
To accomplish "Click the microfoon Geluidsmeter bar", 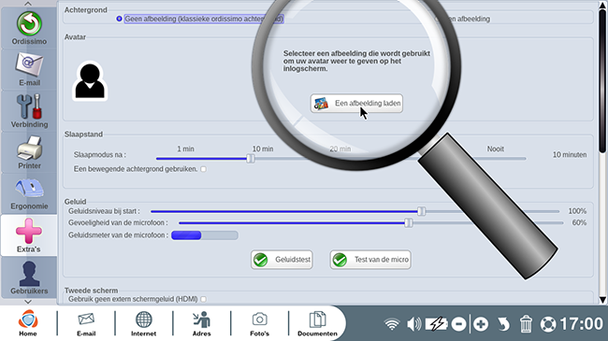I will click(x=205, y=235).
